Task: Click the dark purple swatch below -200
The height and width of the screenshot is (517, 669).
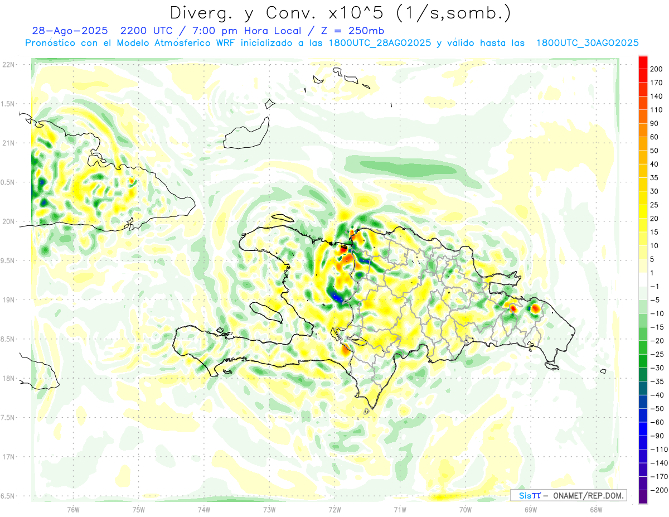Action: pos(643,497)
